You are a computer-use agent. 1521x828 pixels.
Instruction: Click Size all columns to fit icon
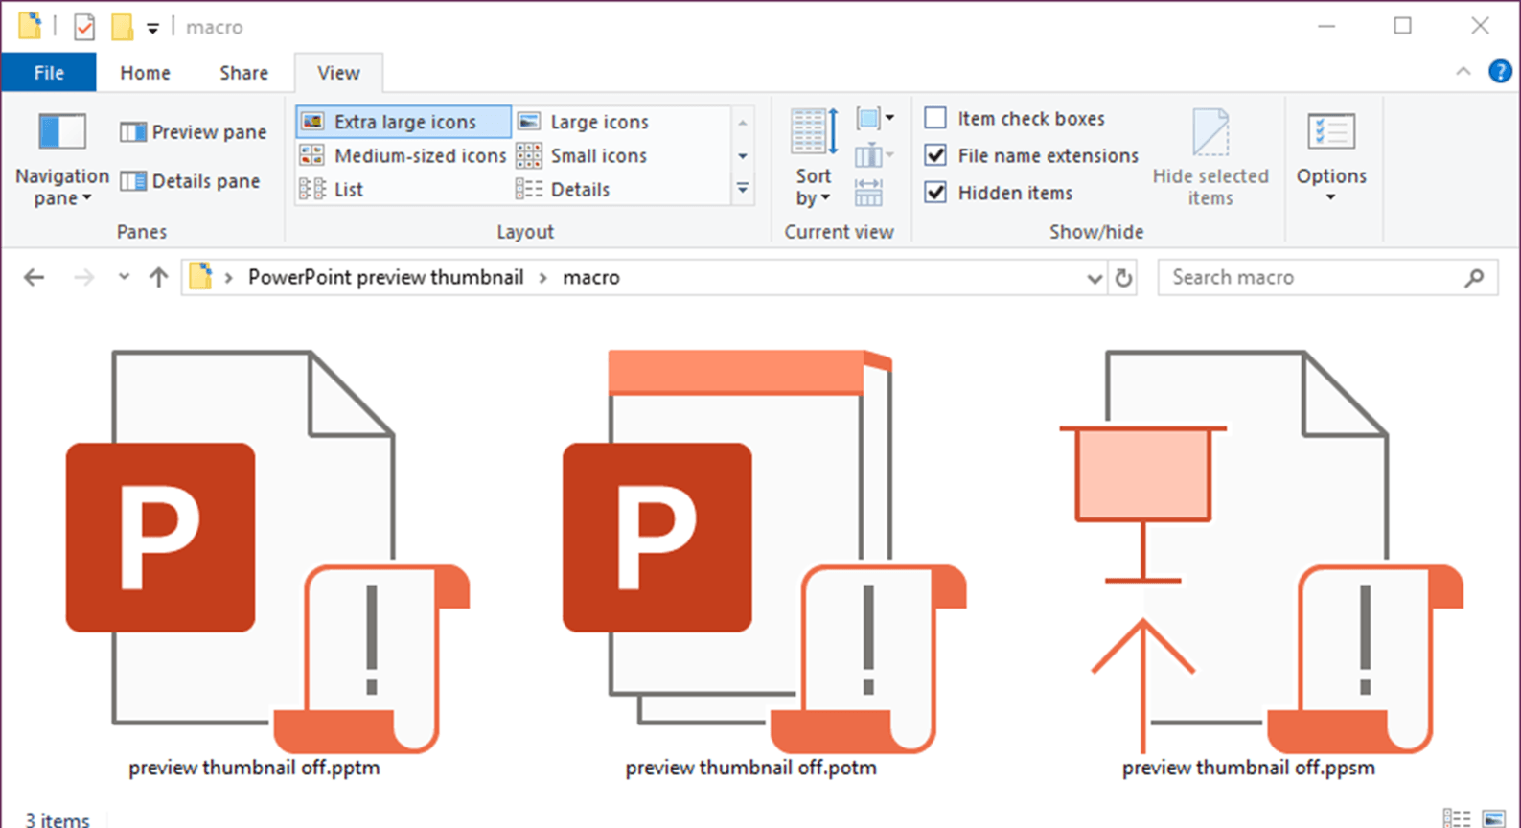(868, 192)
